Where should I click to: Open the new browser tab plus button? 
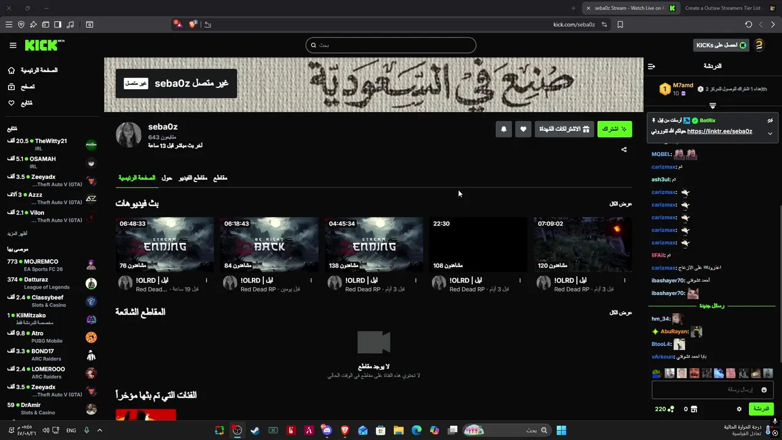tap(573, 8)
